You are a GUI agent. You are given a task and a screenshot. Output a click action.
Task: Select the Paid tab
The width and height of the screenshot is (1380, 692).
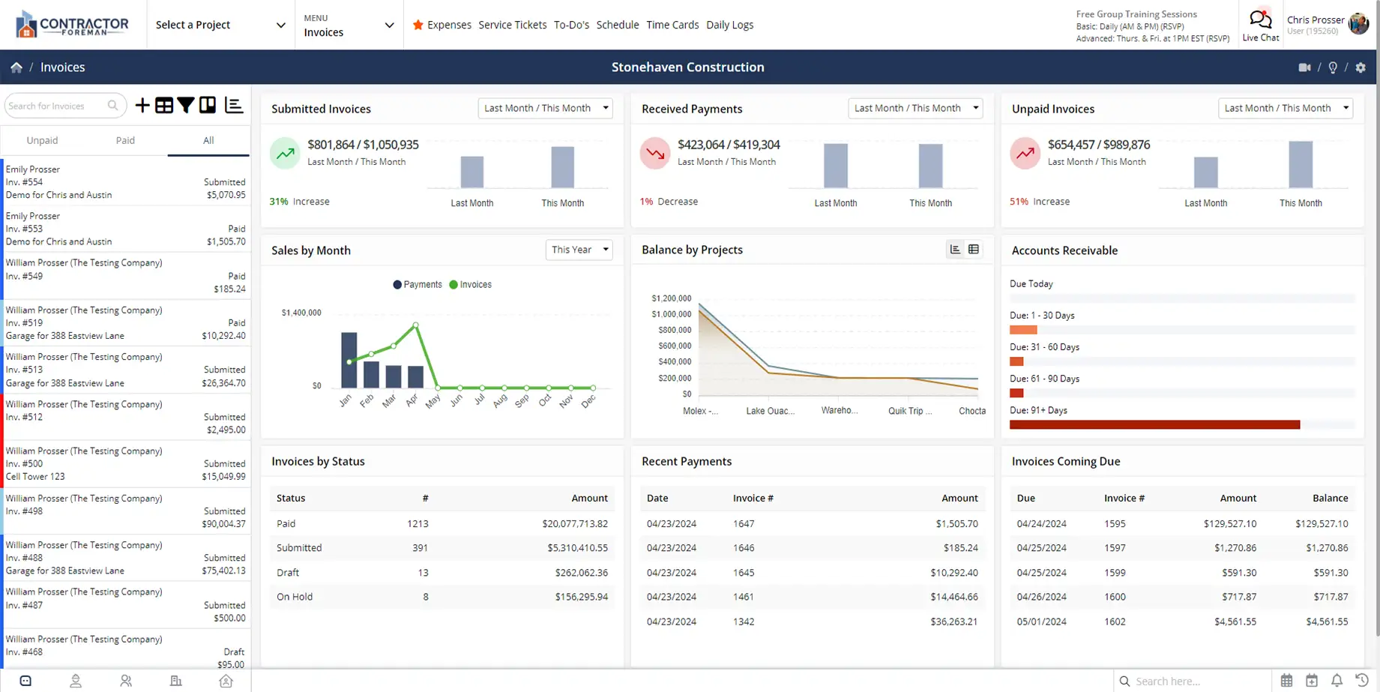125,140
